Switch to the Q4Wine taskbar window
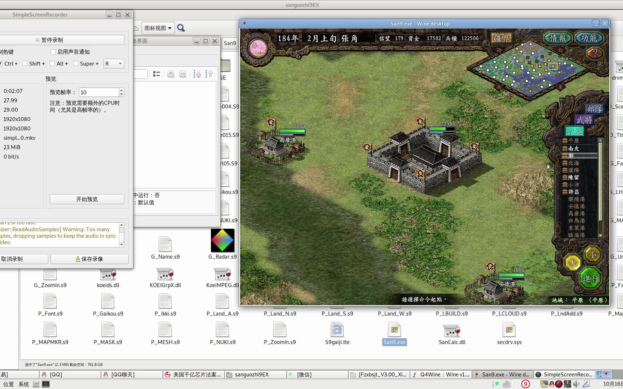 point(441,375)
